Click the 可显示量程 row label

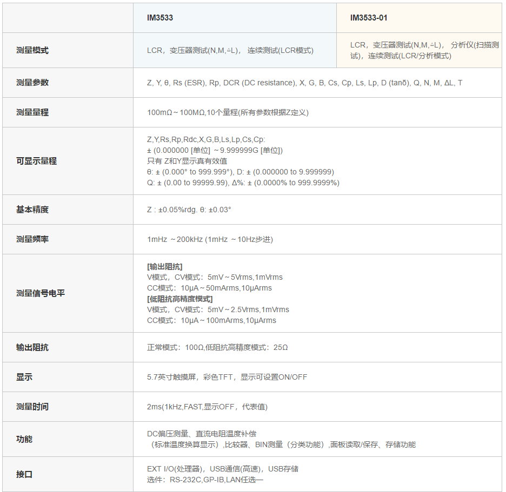tap(36, 161)
